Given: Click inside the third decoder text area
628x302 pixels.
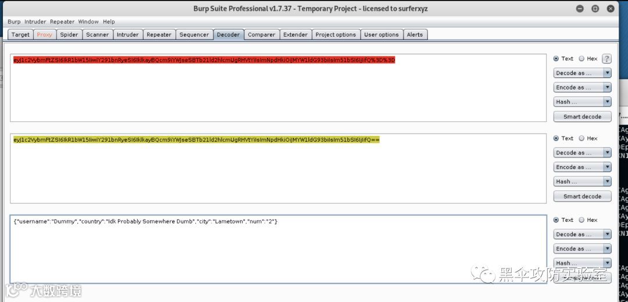Looking at the screenshot, I should tap(278, 249).
